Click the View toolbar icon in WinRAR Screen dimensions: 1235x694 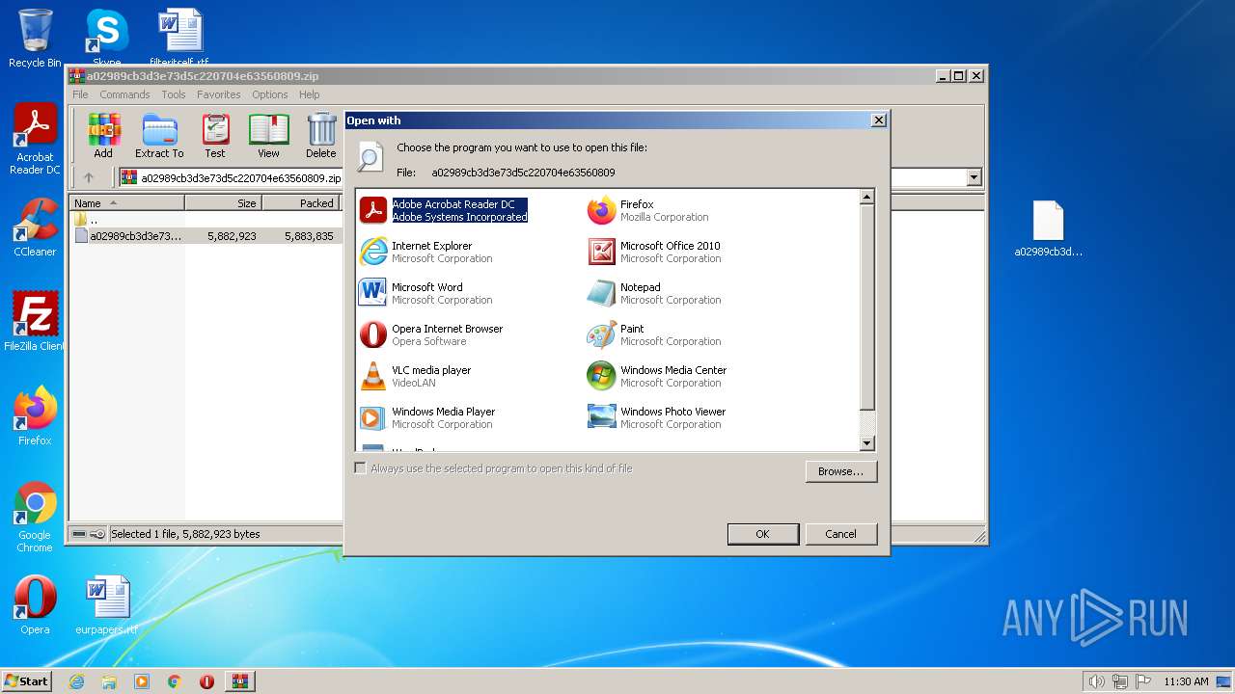[x=268, y=136]
